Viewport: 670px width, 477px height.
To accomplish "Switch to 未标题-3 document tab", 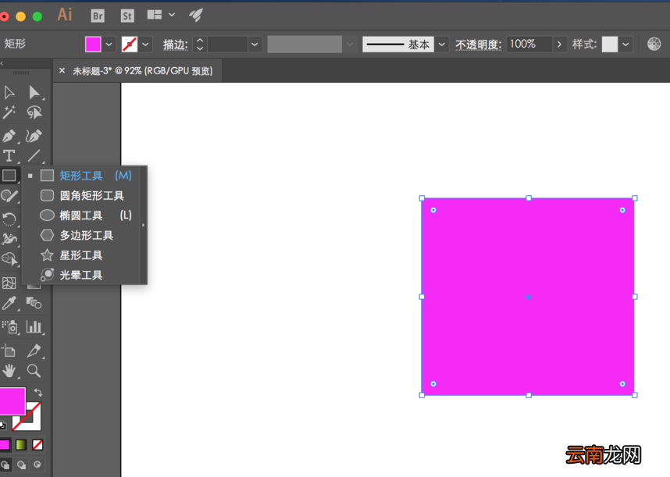I will click(x=143, y=71).
